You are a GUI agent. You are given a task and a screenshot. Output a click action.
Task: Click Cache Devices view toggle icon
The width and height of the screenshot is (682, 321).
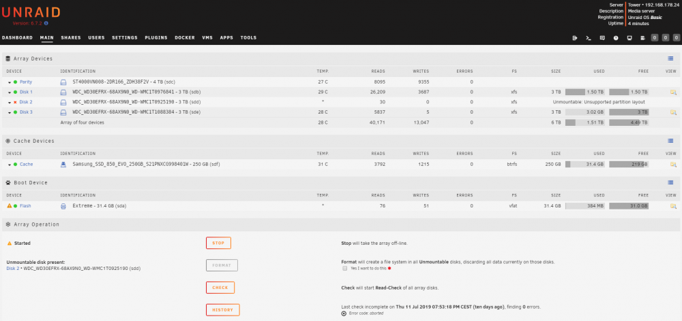tap(670, 141)
